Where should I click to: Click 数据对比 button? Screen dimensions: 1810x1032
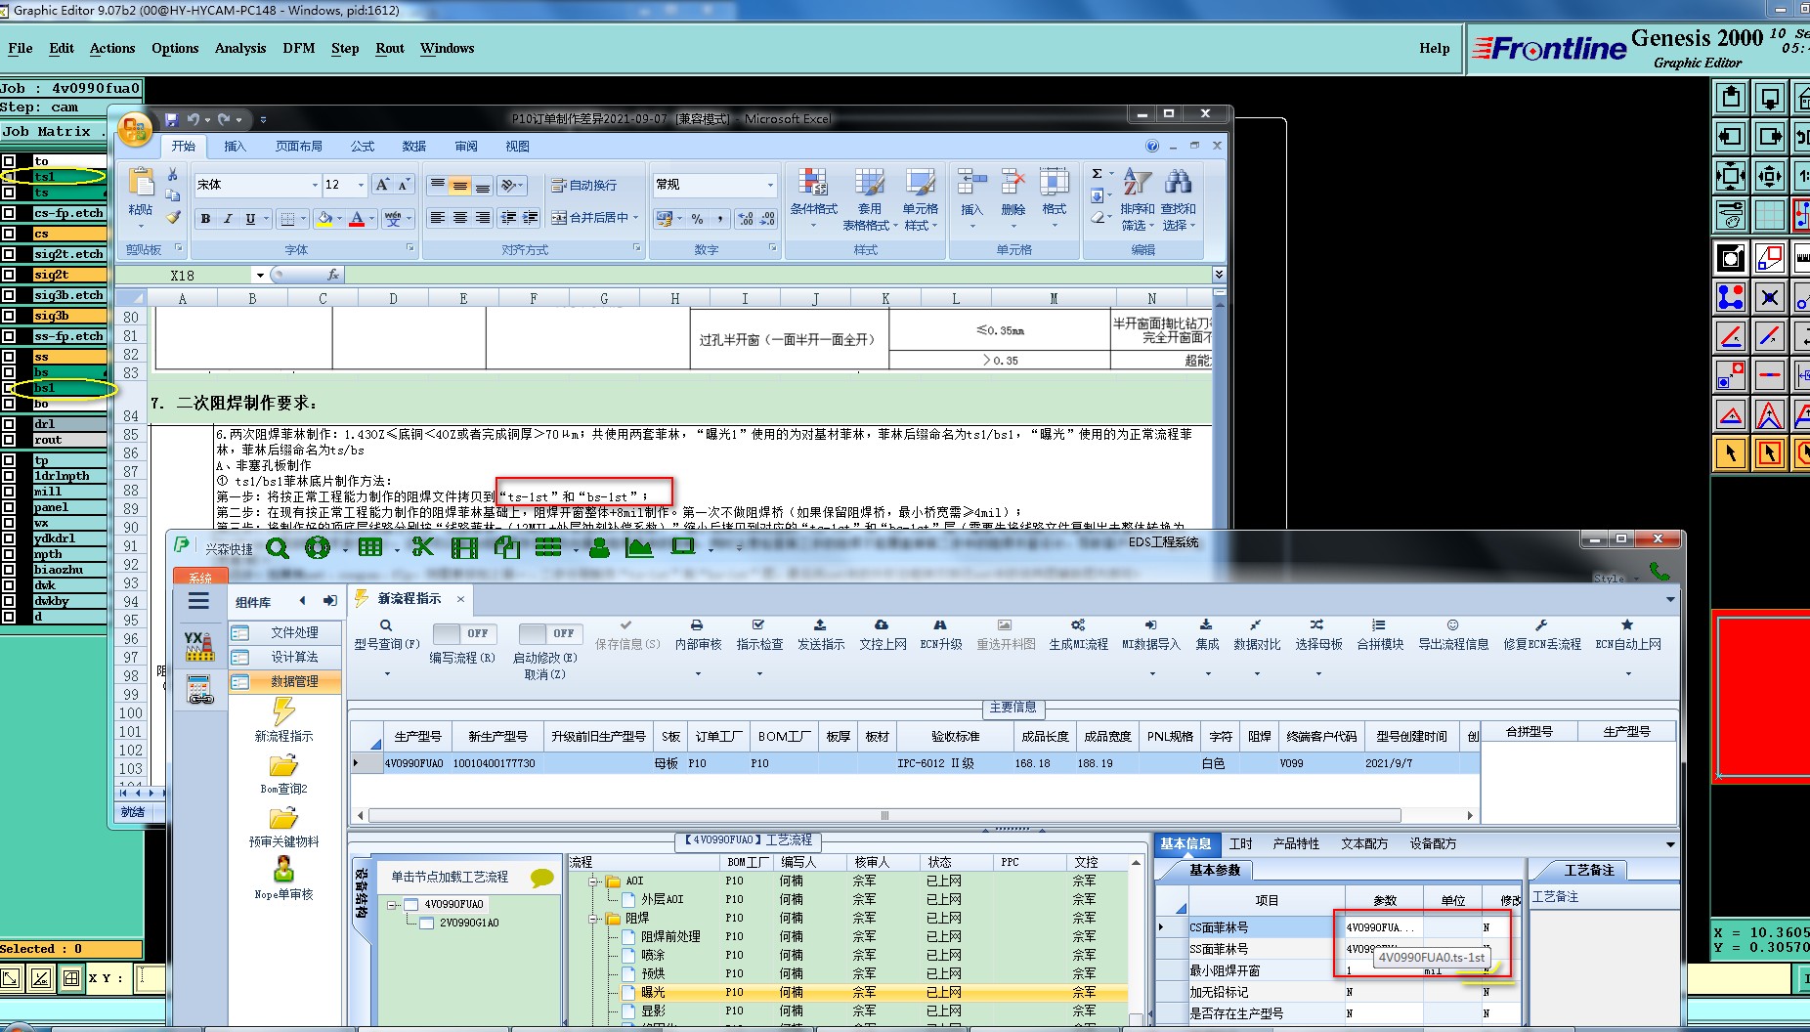[1257, 634]
